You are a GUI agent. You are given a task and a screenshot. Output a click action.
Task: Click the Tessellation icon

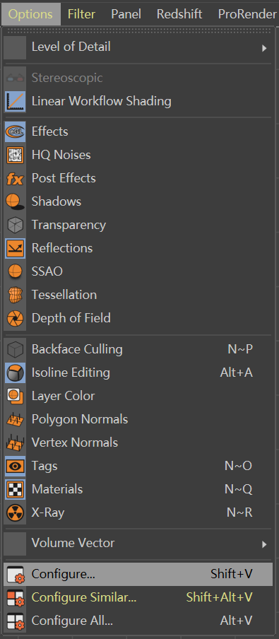(x=16, y=295)
